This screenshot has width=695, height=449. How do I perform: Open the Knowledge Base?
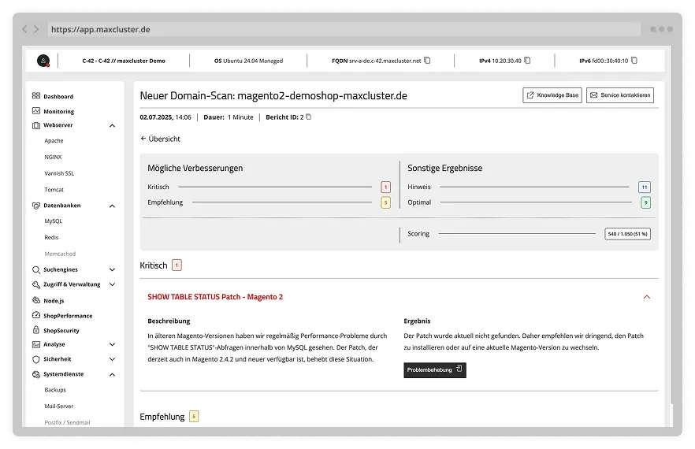tap(552, 95)
